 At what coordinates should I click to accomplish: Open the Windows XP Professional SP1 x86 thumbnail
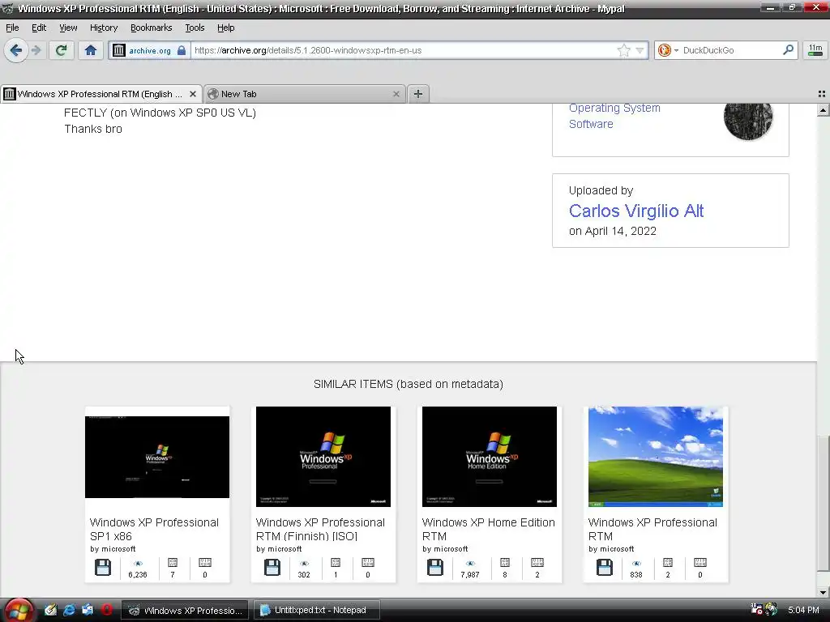coord(157,457)
